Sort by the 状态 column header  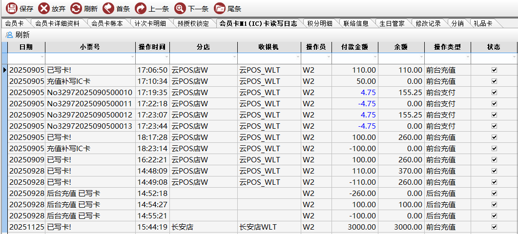(494, 47)
